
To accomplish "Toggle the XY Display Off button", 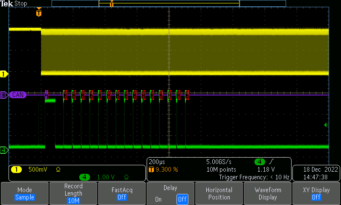I will tap(316, 193).
